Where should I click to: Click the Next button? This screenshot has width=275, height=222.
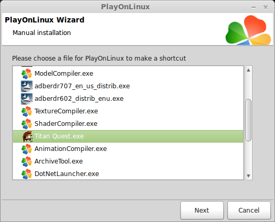point(202,211)
